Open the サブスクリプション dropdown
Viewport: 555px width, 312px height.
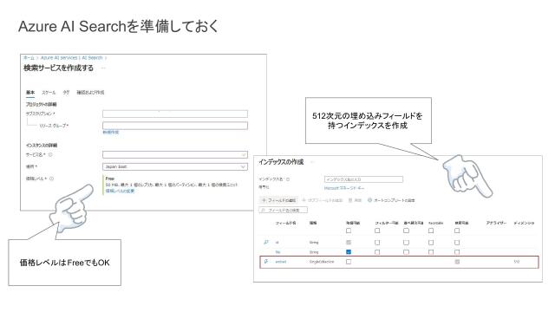[x=175, y=114]
